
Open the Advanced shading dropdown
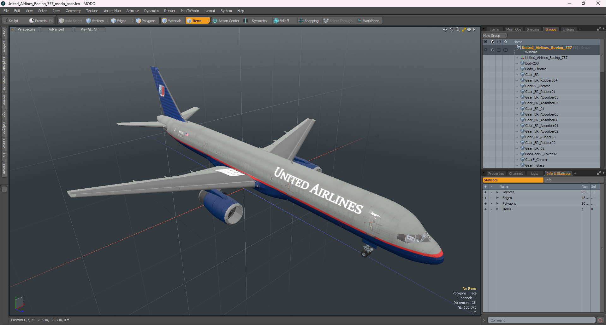pos(56,30)
